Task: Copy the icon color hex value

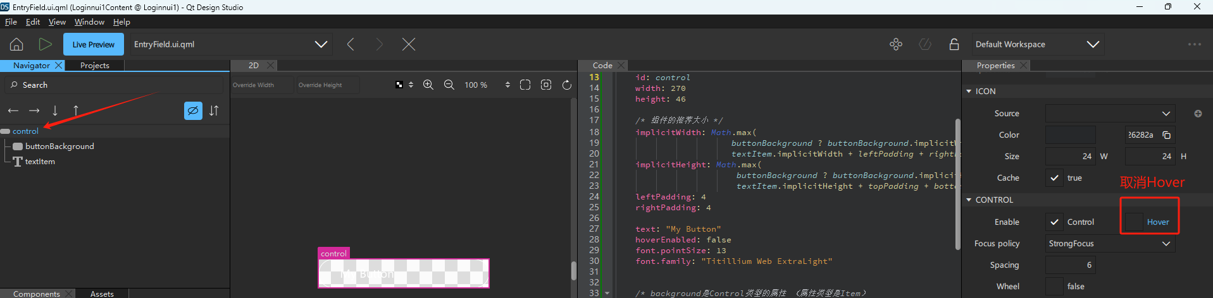Action: coord(1167,135)
